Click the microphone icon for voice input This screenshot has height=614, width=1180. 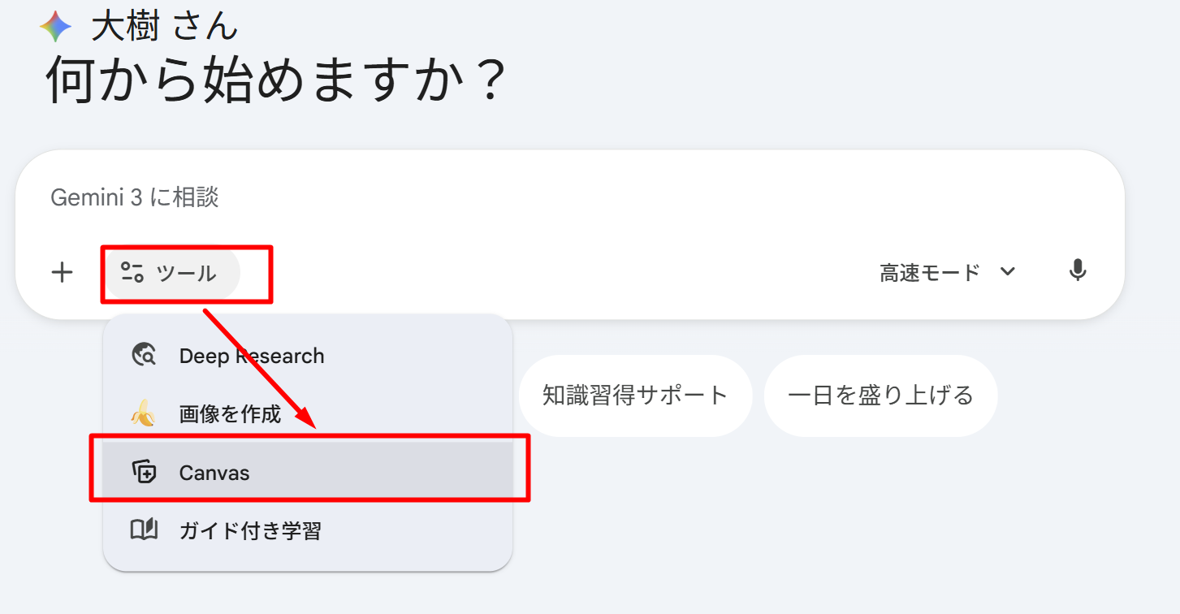[x=1077, y=271]
